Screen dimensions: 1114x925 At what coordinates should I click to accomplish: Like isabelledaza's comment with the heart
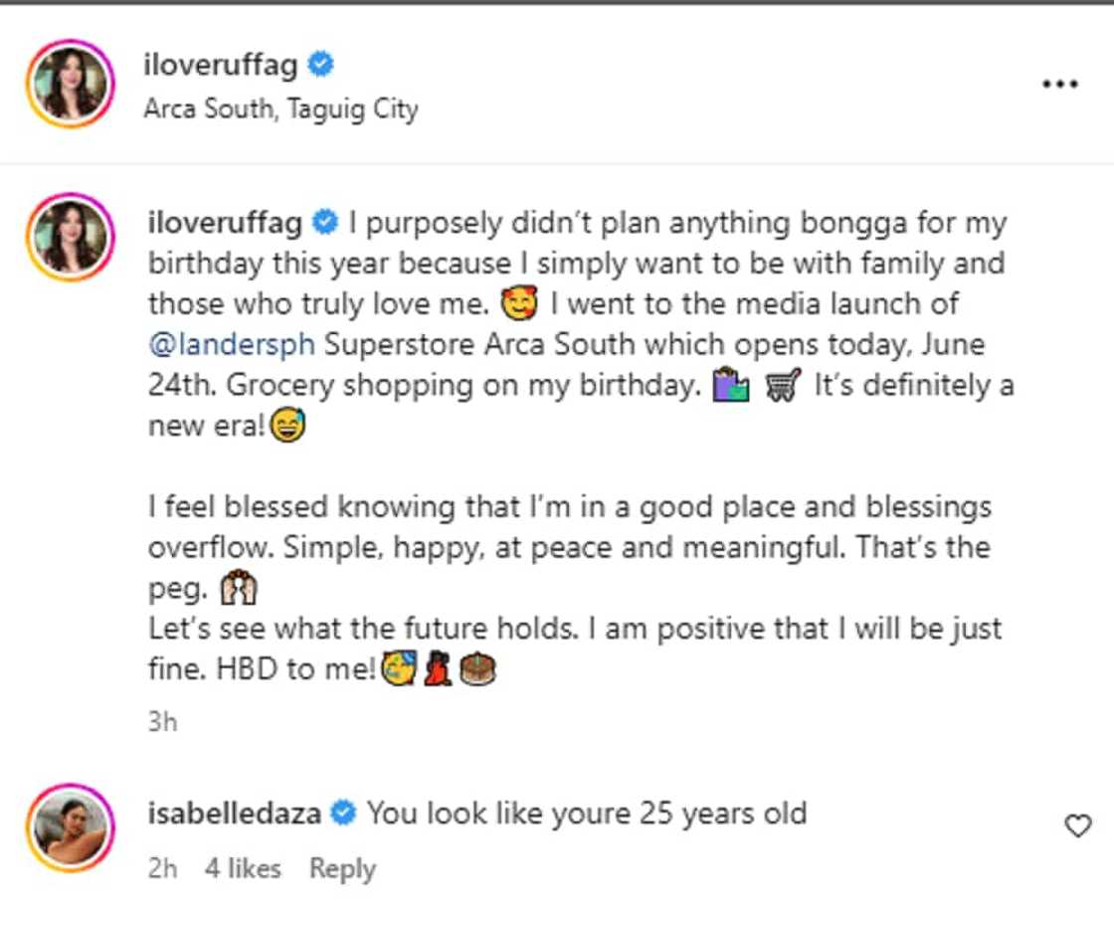(1078, 826)
